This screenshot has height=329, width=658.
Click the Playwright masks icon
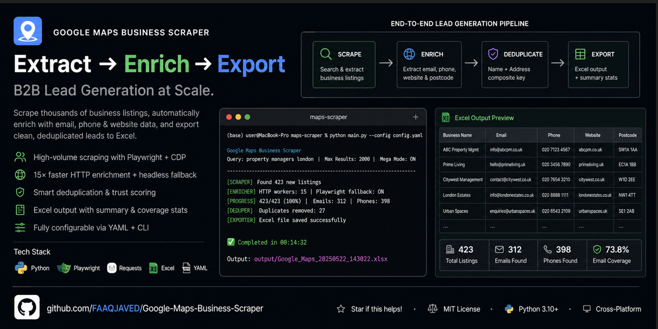coord(64,268)
